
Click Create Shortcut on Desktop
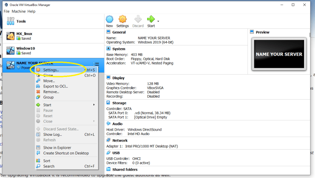click(66, 153)
